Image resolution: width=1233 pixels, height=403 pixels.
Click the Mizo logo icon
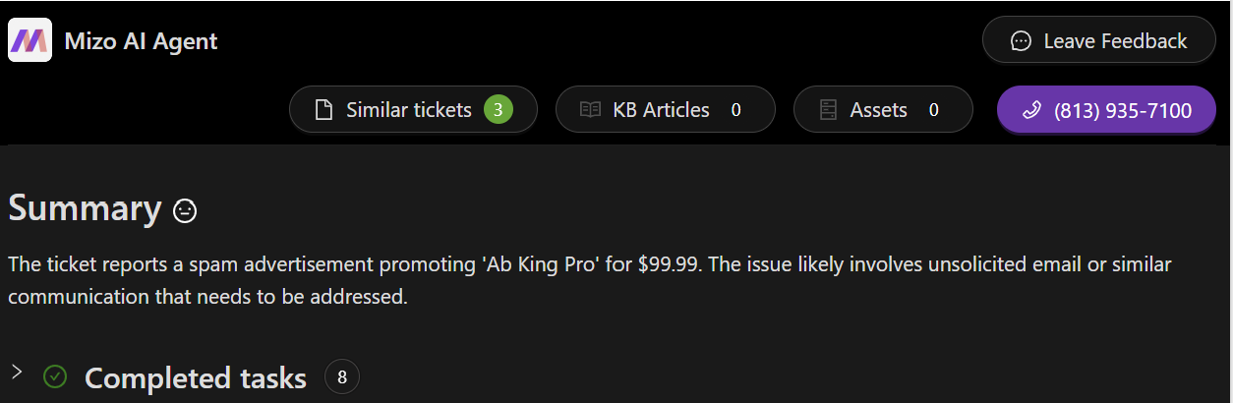[x=29, y=40]
